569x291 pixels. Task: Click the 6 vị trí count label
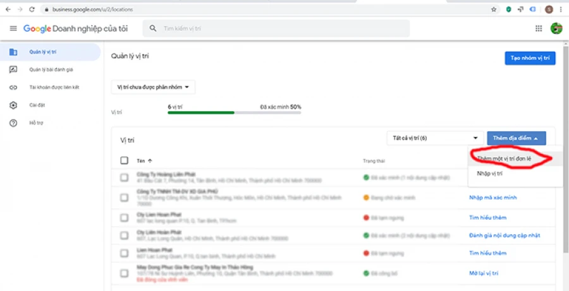(175, 107)
